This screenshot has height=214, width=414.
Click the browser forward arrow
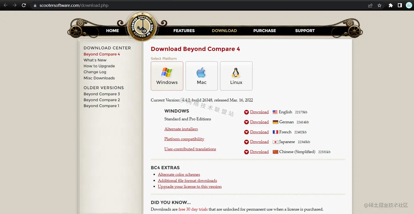click(15, 5)
